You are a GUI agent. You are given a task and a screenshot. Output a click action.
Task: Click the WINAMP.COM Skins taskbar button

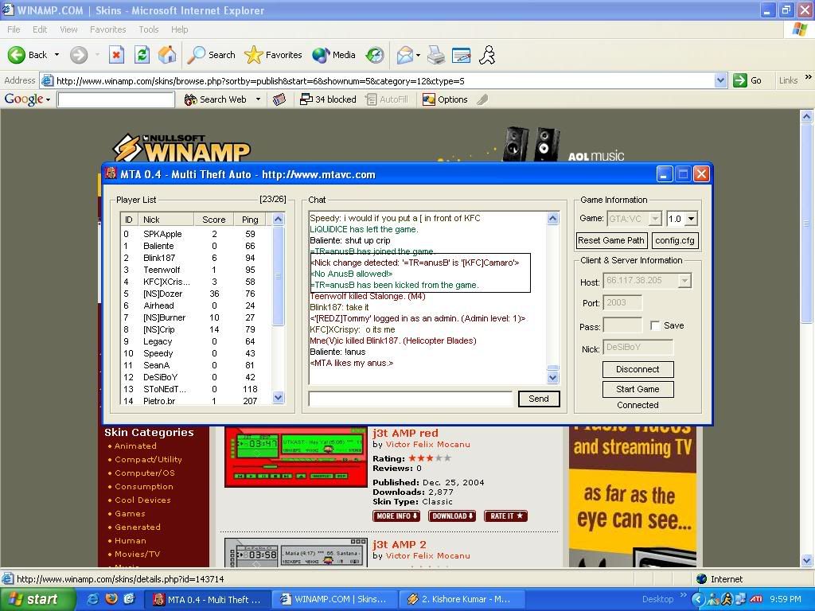(x=335, y=599)
